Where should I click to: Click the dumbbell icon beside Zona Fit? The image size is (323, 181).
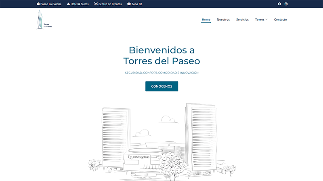129,4
